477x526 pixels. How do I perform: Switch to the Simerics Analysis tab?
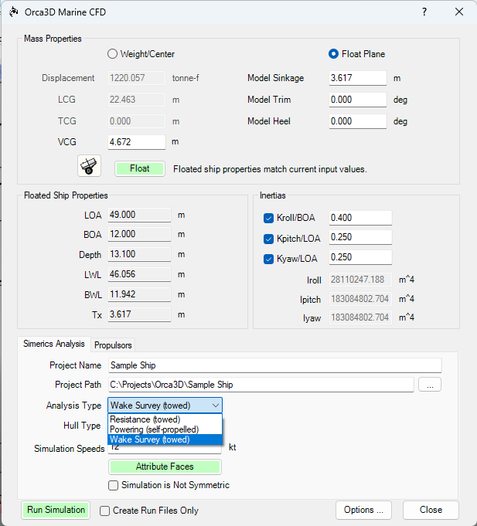(x=54, y=344)
